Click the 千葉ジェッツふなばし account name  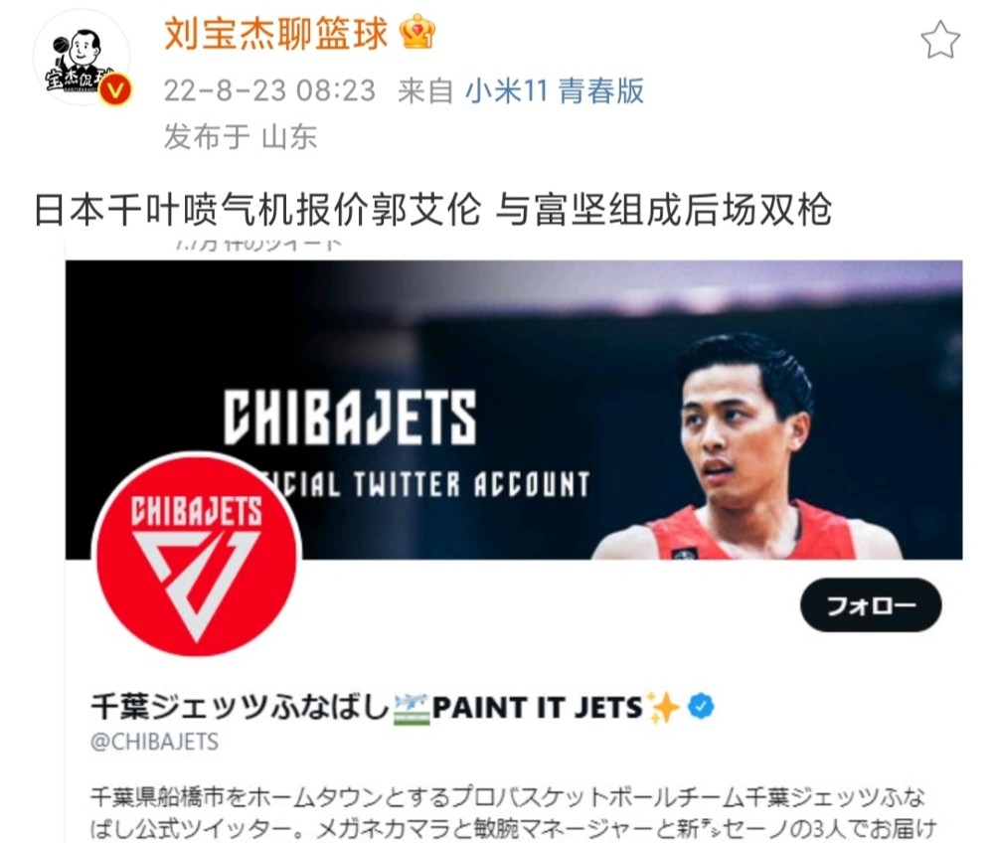[241, 708]
